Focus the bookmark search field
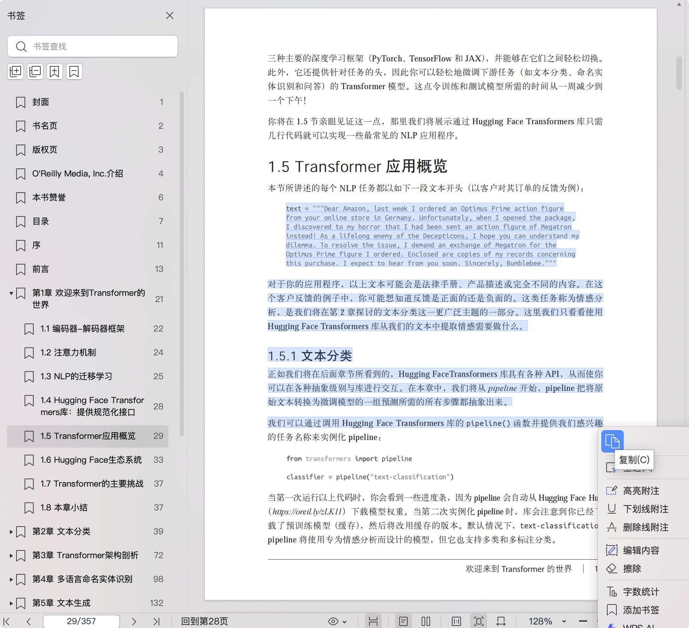This screenshot has width=689, height=628. coord(93,46)
